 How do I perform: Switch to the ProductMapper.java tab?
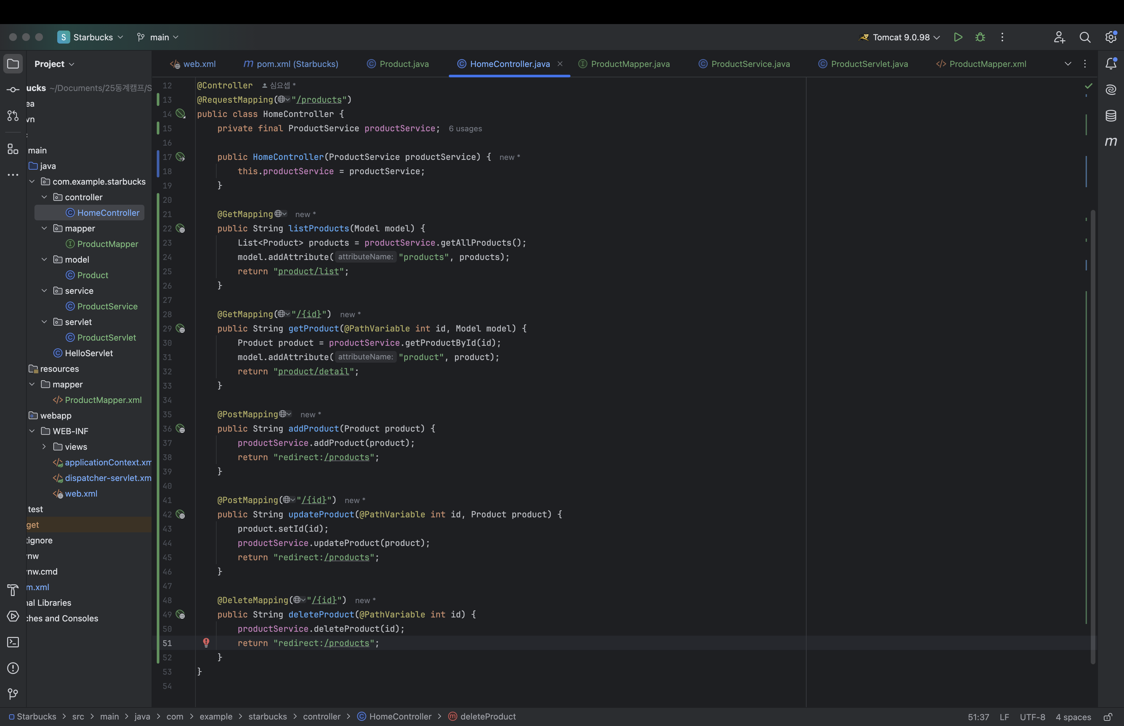pyautogui.click(x=624, y=64)
